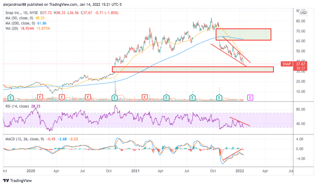This screenshot has width=317, height=186.
Task: Click the 60.00 price axis label
Action: [301, 41]
